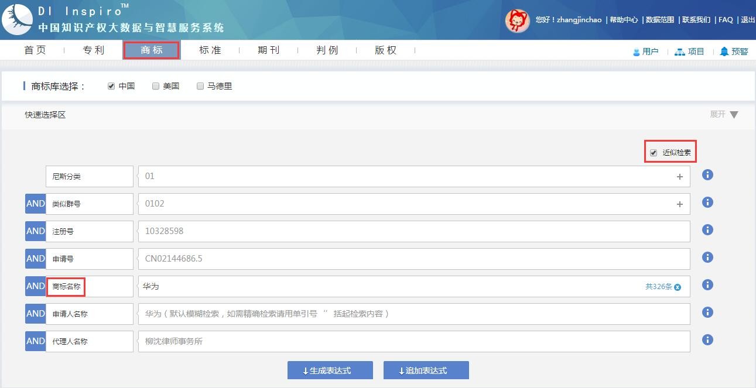Viewport: 756px width, 388px height.
Task: Toggle the 近似检索 checkbox
Action: pyautogui.click(x=654, y=153)
